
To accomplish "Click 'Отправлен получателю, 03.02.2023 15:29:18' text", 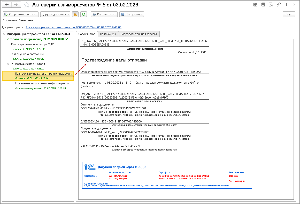I will (41, 88).
